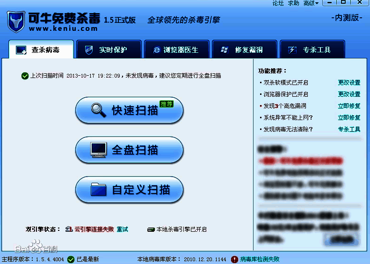The width and height of the screenshot is (370, 264).
Task: Click the 病毒库检测失败 link
Action: click(260, 259)
